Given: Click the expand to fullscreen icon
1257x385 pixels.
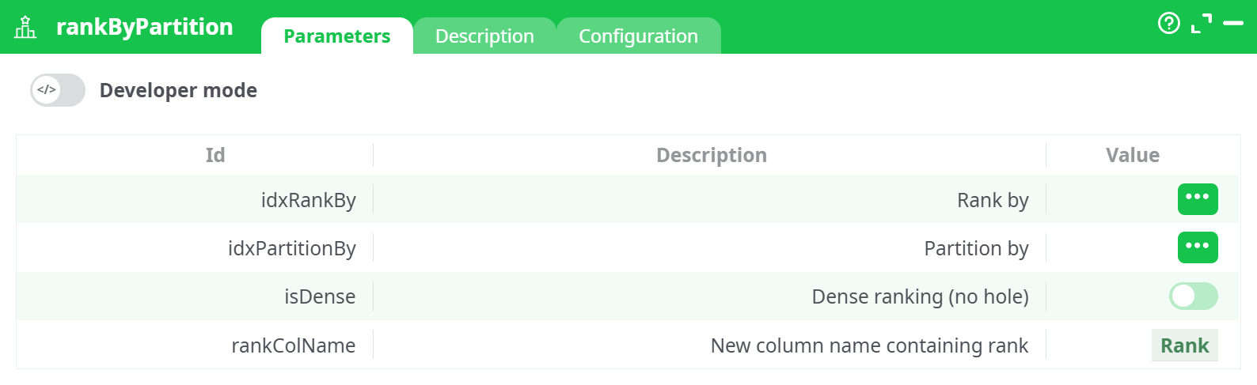Looking at the screenshot, I should coord(1201,24).
